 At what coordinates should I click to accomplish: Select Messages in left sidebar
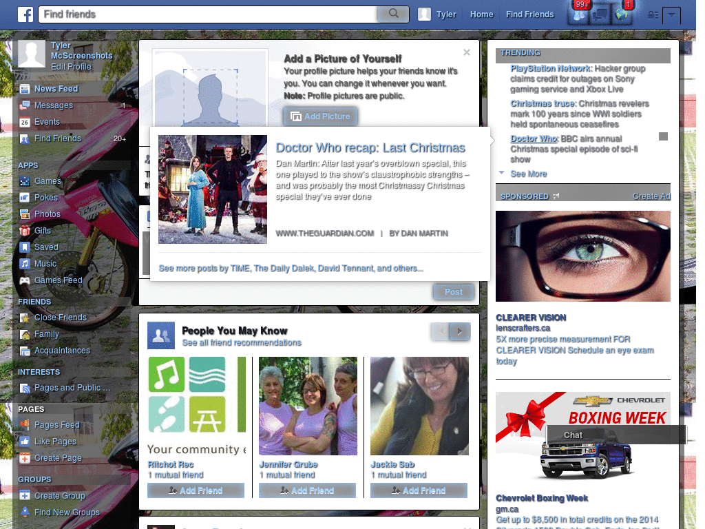coord(54,105)
